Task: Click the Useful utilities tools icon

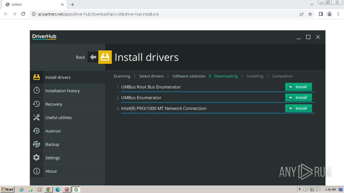Action: click(x=37, y=117)
